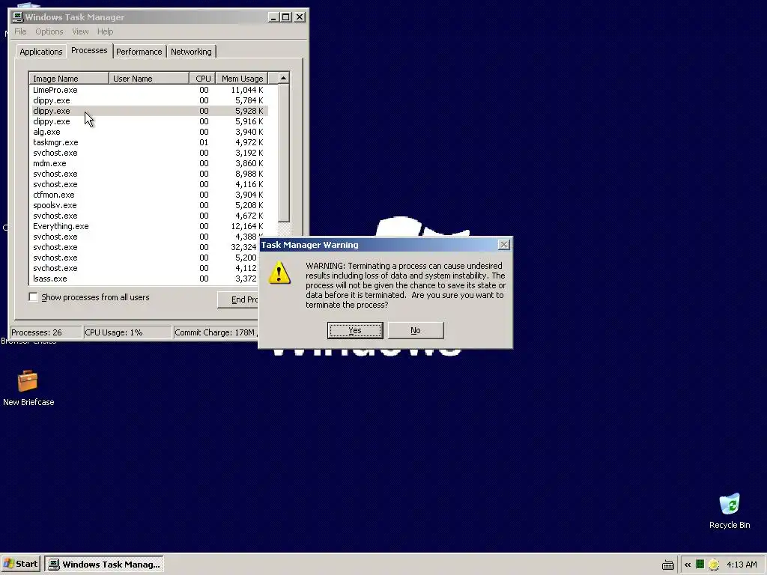The image size is (767, 575).
Task: Click the green CPU meter tray icon
Action: 700,565
